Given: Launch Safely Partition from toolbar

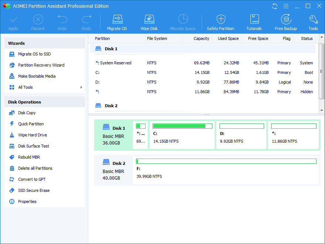Looking at the screenshot, I should pyautogui.click(x=220, y=22).
